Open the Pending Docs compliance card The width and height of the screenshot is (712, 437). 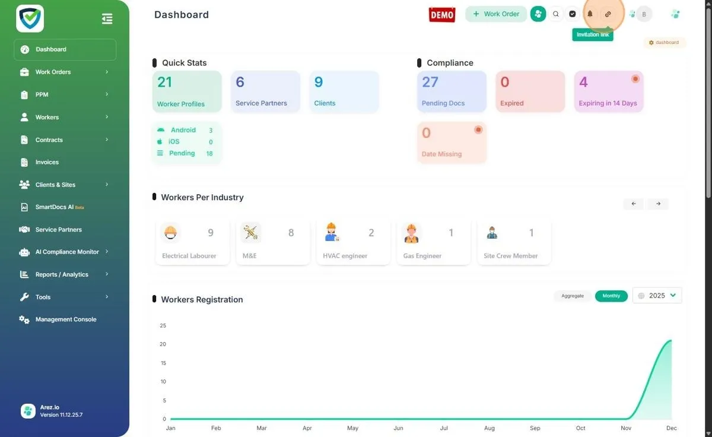coord(452,91)
